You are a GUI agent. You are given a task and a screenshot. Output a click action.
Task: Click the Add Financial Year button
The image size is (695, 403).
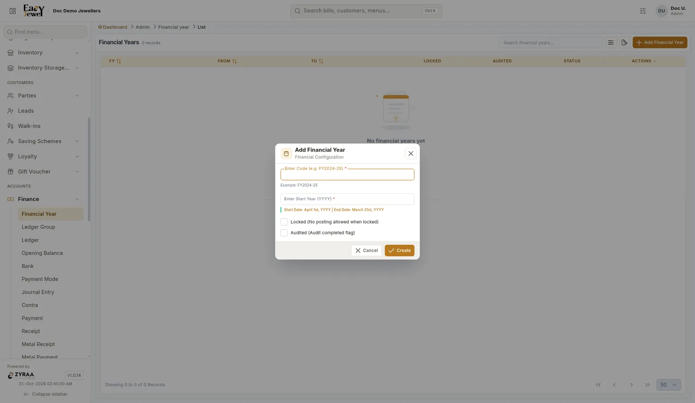point(660,43)
